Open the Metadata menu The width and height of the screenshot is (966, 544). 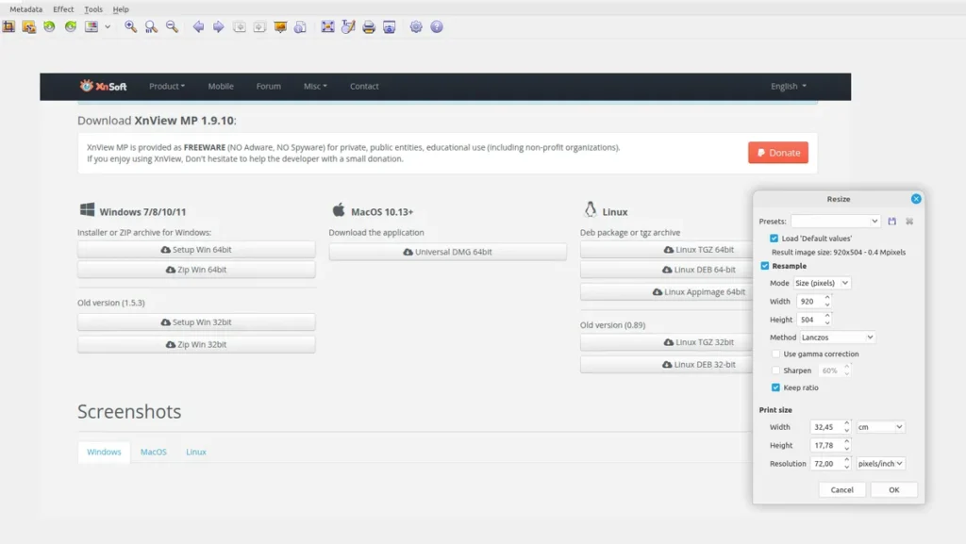click(25, 9)
